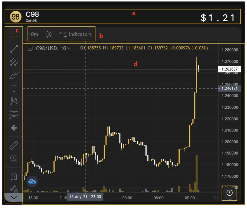Click the 09:00 time axis label
247x208 pixels.
click(190, 198)
